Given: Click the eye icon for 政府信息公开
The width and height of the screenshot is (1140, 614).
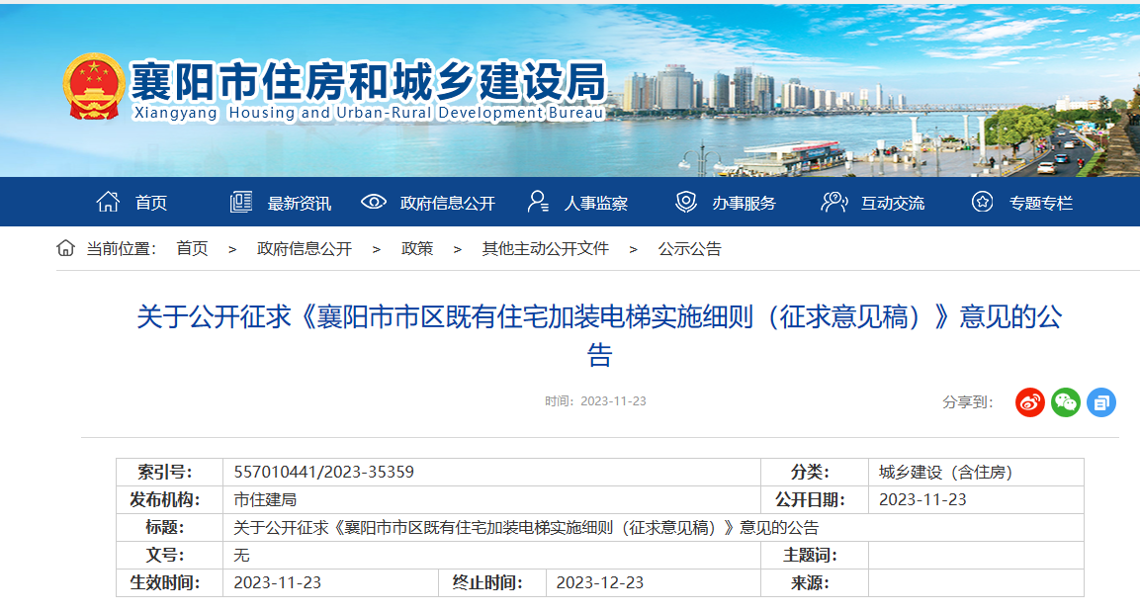Looking at the screenshot, I should [372, 201].
